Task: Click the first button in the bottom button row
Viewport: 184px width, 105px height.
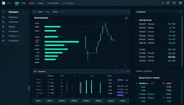Action: pos(38,101)
